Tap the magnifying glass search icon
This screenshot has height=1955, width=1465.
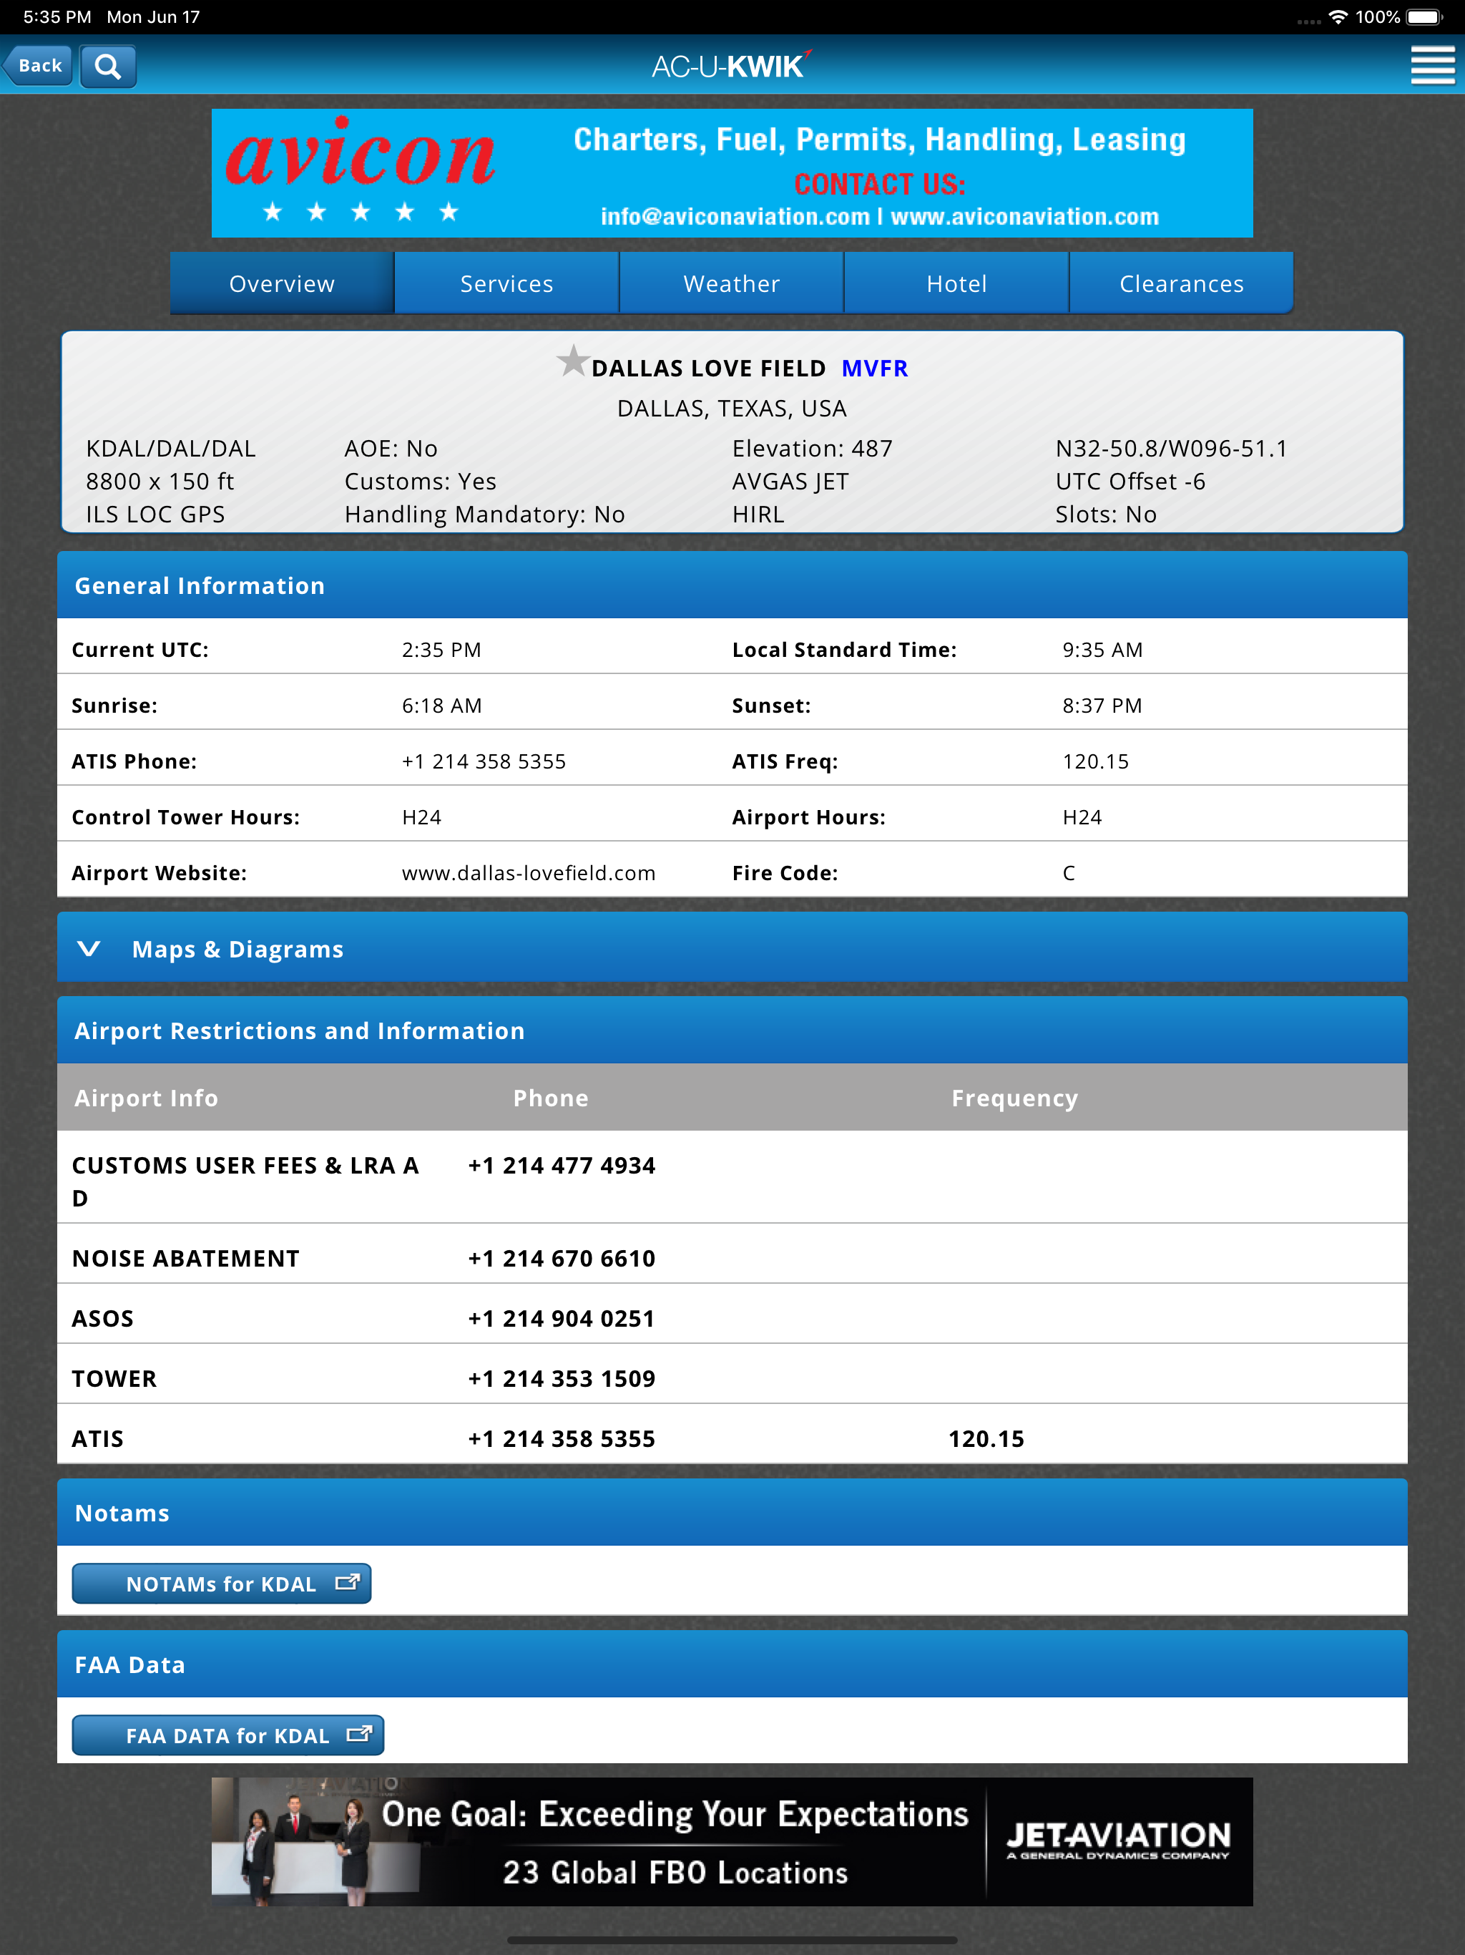point(108,67)
